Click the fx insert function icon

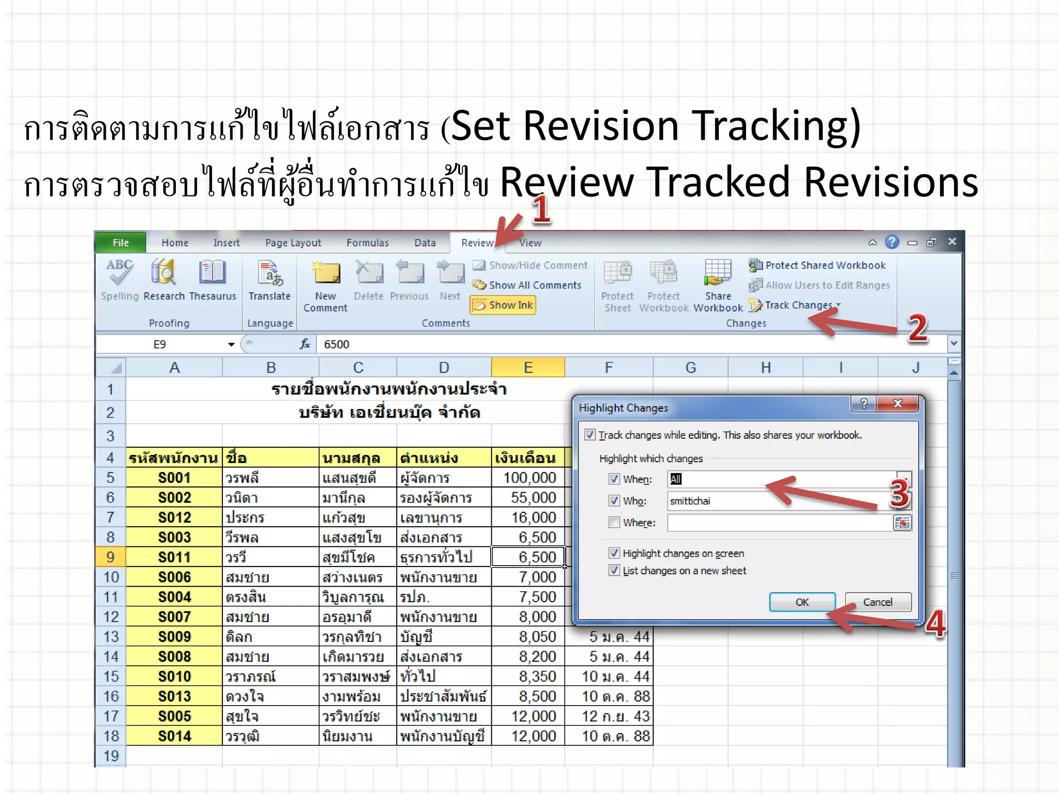[305, 344]
